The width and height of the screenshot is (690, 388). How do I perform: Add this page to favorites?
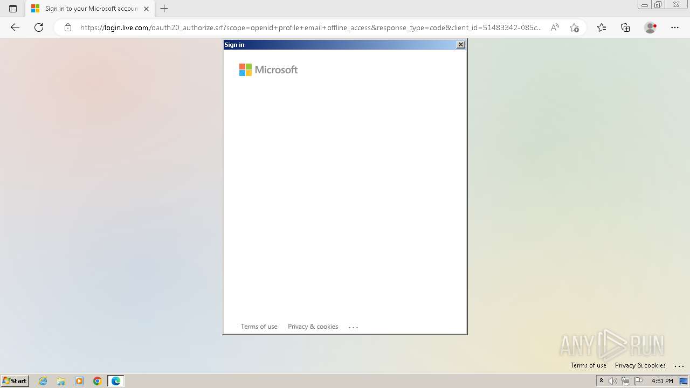(x=574, y=27)
